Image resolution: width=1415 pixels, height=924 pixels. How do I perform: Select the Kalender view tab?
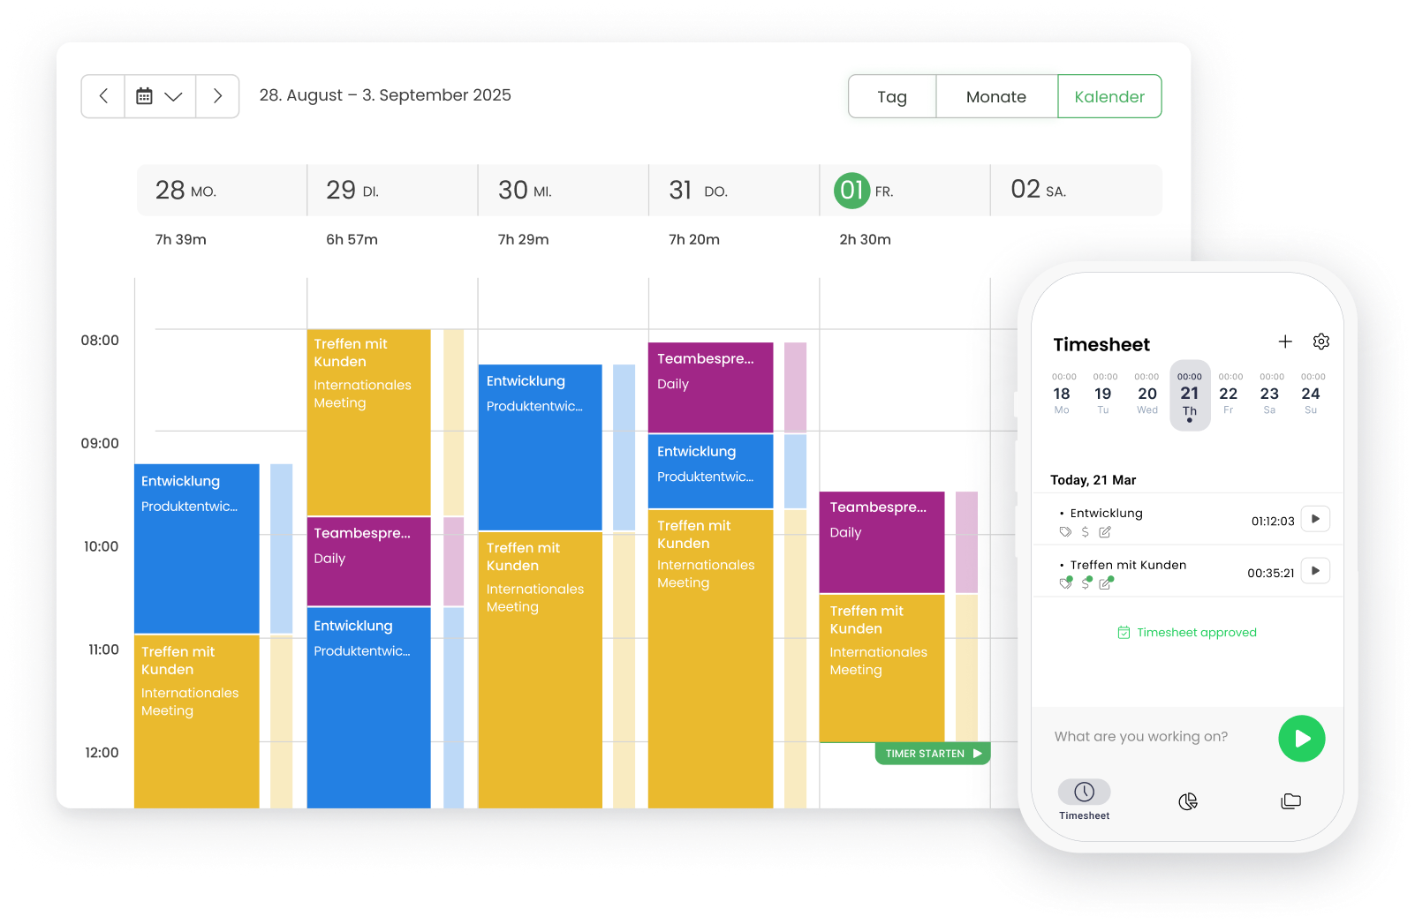pos(1109,96)
